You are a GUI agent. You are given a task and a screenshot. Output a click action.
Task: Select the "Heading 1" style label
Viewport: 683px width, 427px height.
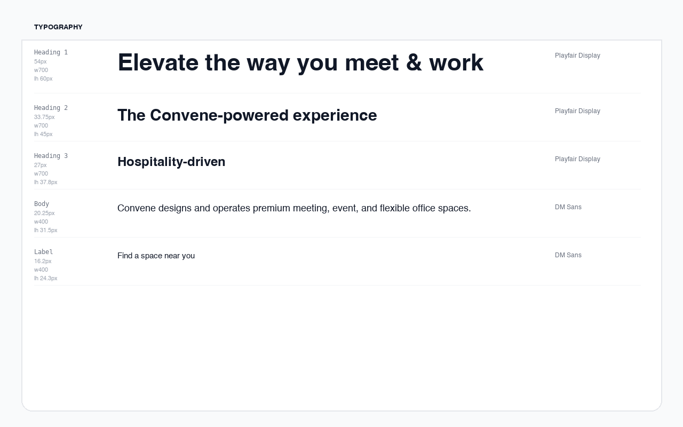tap(51, 52)
